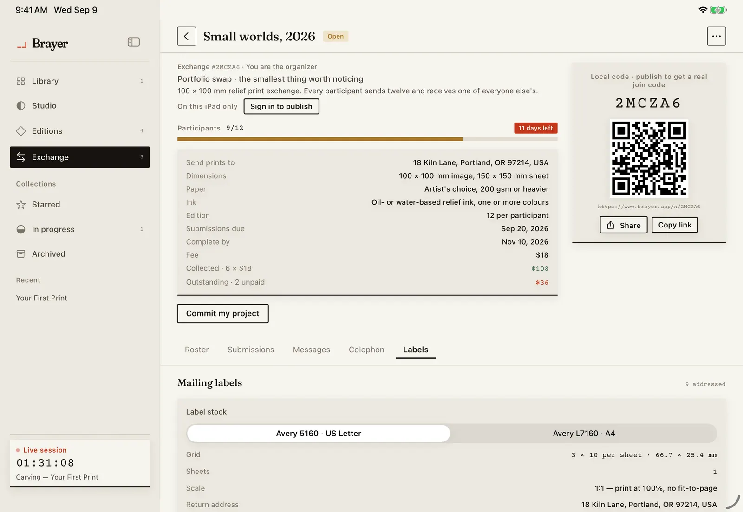Open the Live session timer card

[80, 463]
